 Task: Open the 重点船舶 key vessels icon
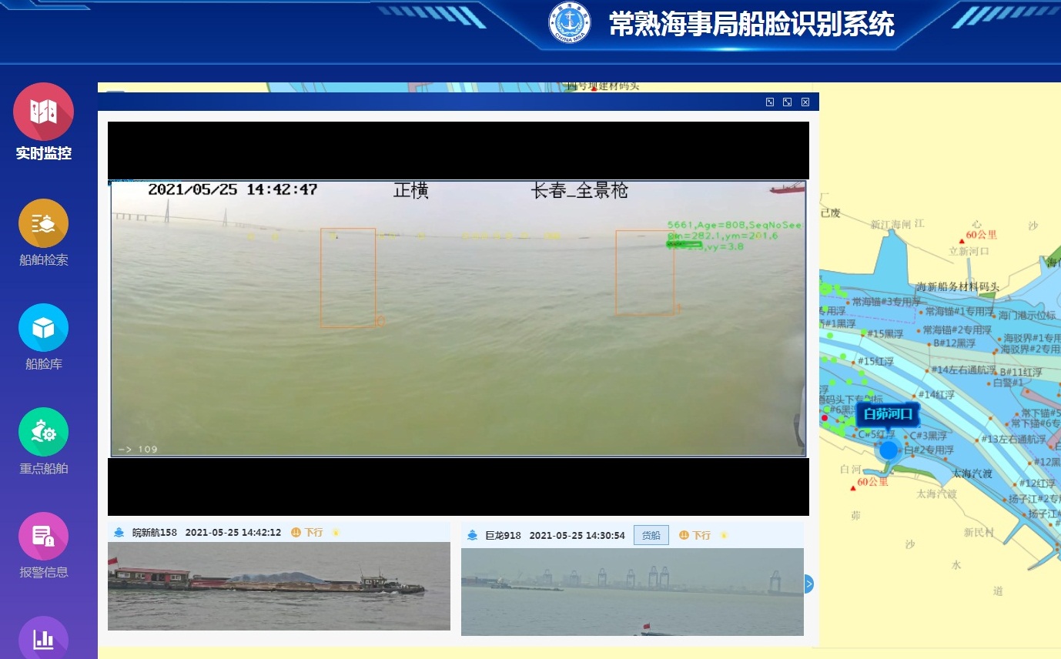click(43, 433)
